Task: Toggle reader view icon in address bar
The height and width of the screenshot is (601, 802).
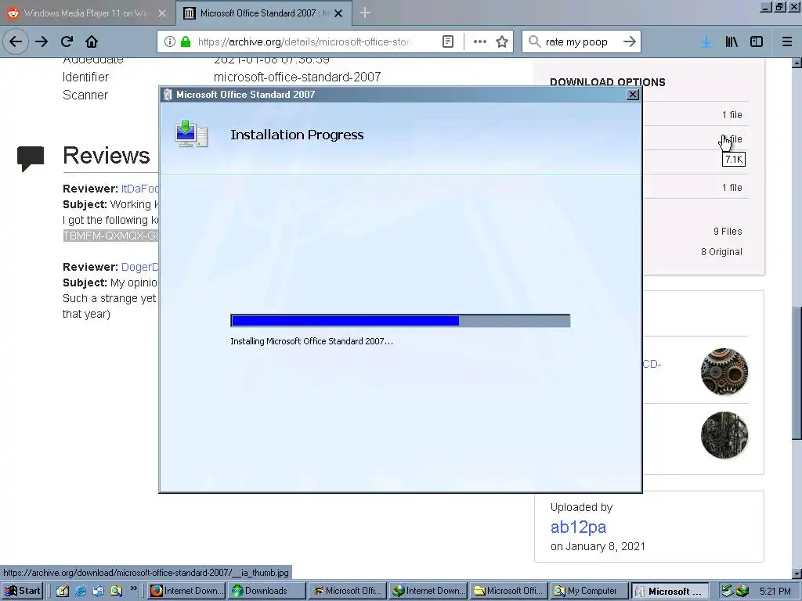Action: point(447,41)
